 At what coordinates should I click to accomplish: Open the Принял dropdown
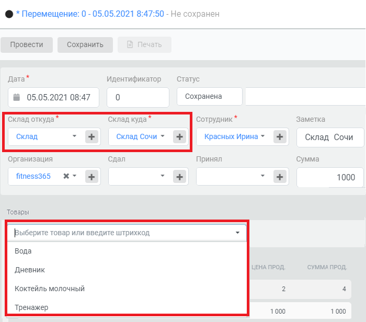click(x=262, y=176)
